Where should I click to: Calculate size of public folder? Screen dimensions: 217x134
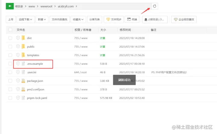pos(102,47)
